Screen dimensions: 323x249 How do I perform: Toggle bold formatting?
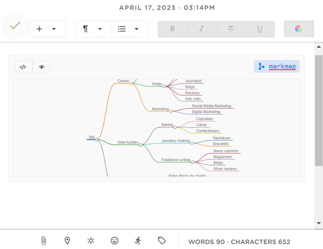click(x=172, y=29)
